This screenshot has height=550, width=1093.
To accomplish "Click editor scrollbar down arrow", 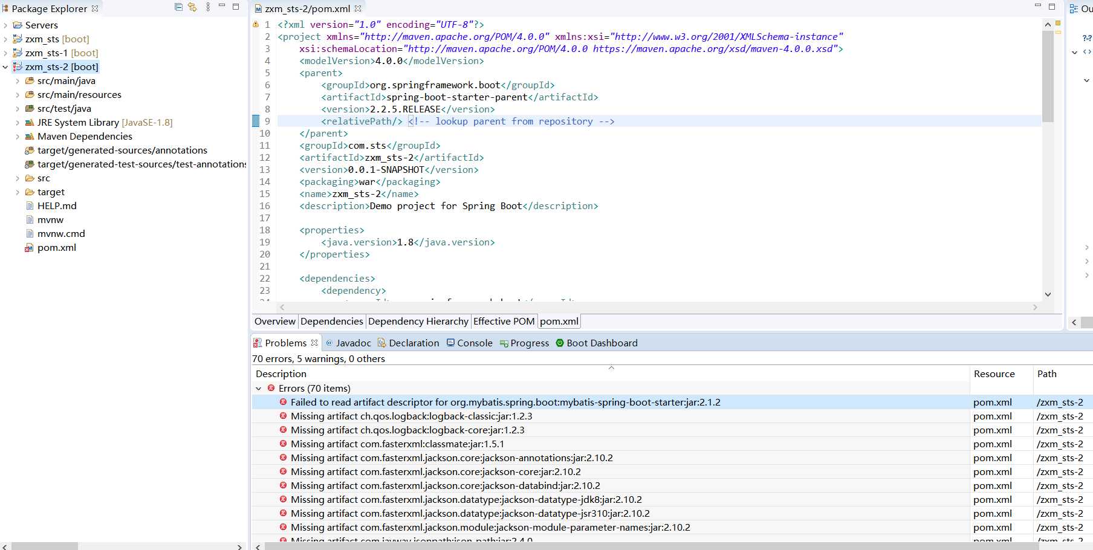I will [1048, 294].
